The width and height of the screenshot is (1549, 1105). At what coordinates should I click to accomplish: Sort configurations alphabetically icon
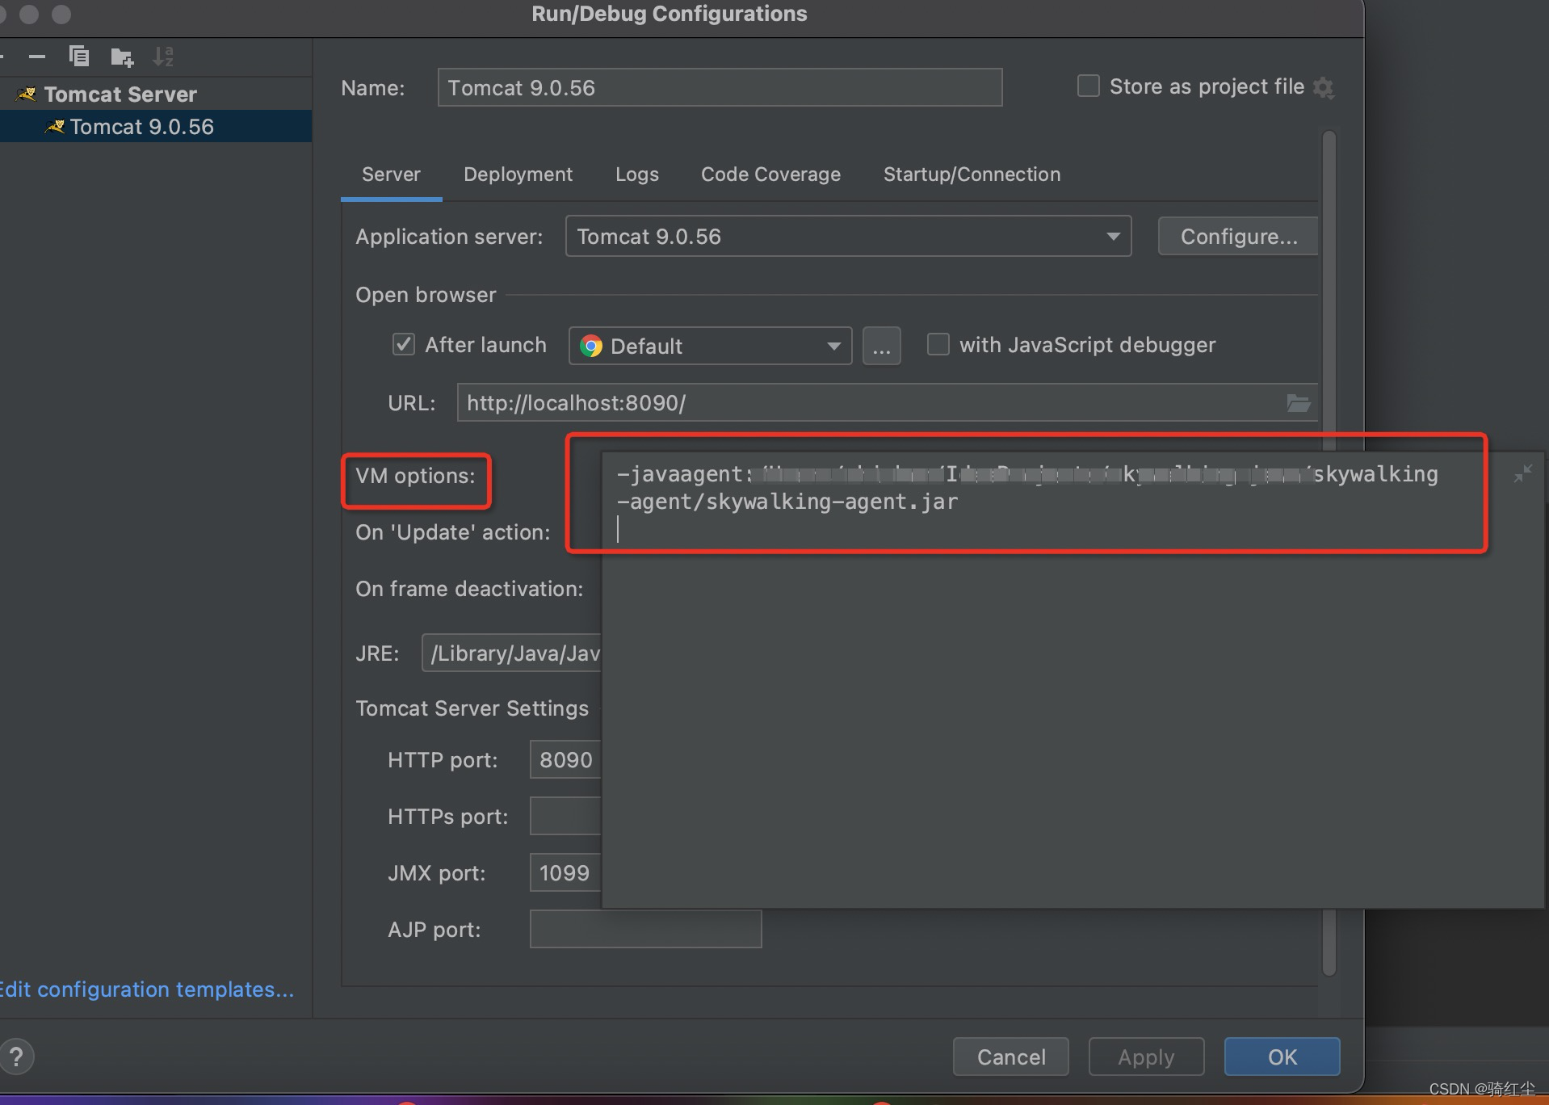[x=163, y=57]
